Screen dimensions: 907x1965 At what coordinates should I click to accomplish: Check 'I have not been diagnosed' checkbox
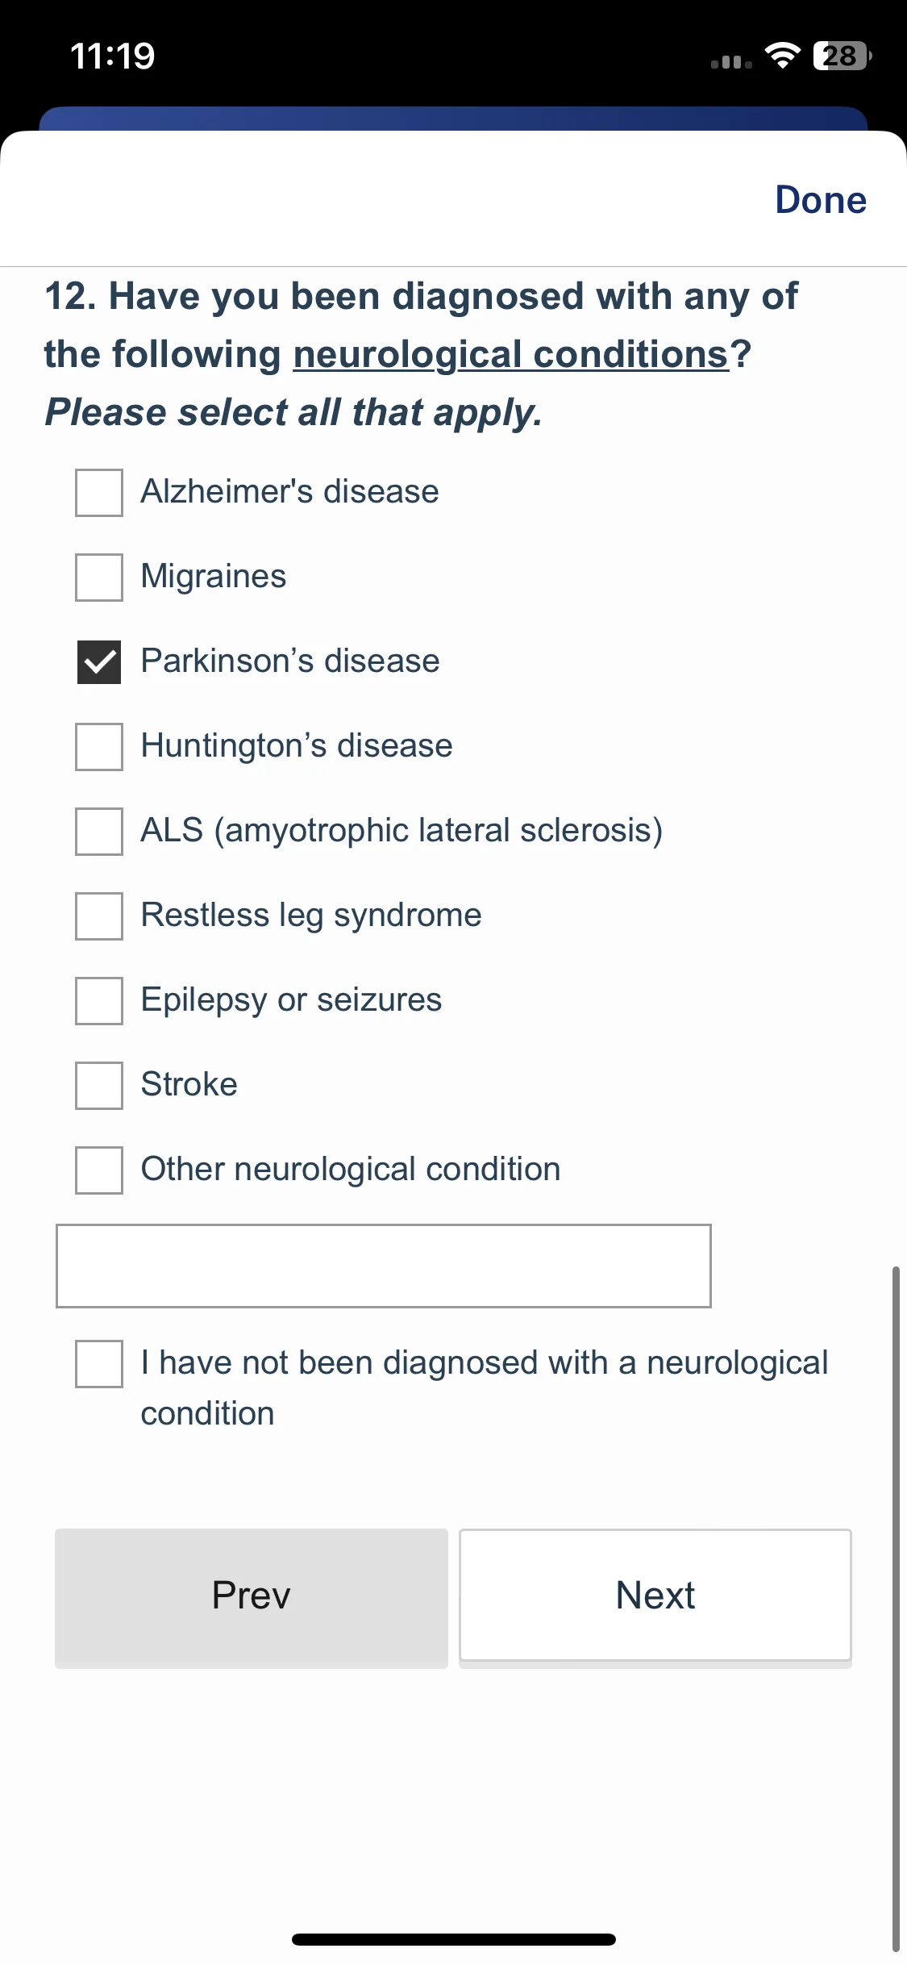click(x=99, y=1363)
